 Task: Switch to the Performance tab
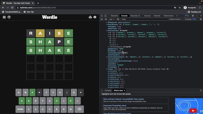click(x=168, y=16)
